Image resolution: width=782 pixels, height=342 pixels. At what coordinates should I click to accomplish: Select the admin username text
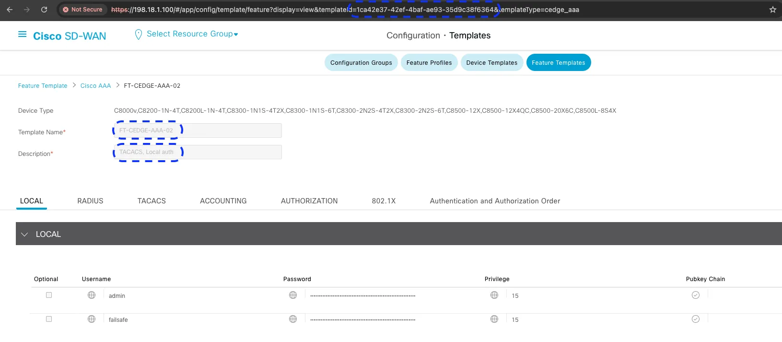(117, 296)
